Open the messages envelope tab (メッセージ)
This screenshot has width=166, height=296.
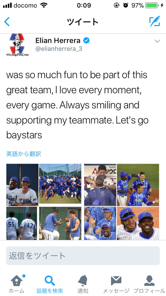(x=116, y=284)
